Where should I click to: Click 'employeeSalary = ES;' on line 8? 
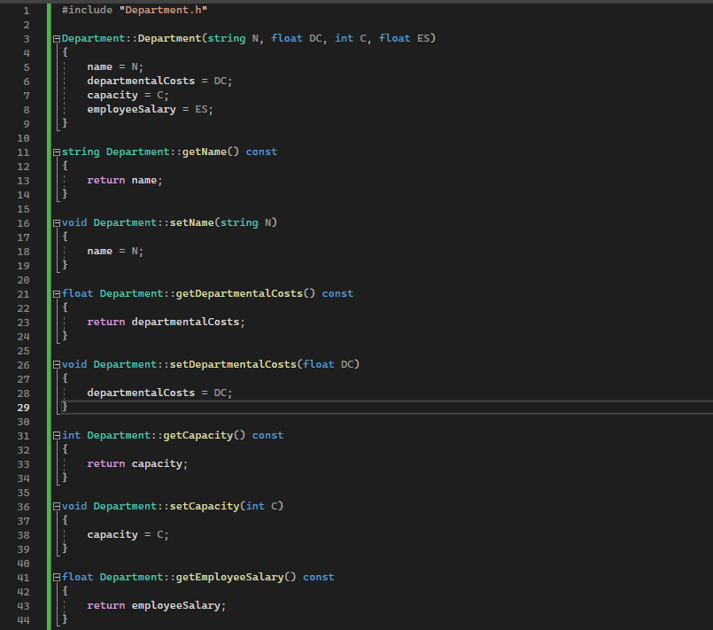pos(150,110)
